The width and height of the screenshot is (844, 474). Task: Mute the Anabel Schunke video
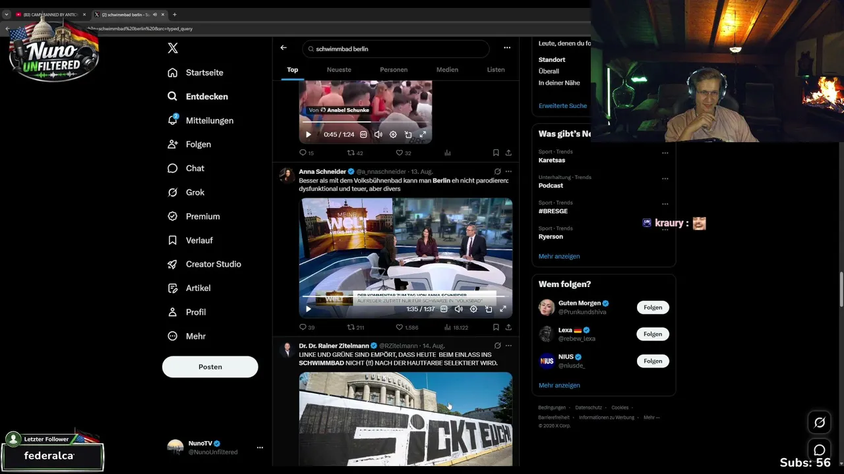pyautogui.click(x=378, y=134)
